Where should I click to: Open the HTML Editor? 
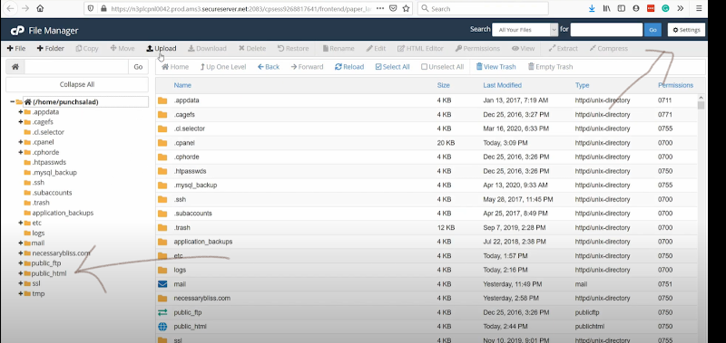[420, 49]
